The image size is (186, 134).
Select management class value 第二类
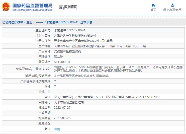[x=58, y=57]
